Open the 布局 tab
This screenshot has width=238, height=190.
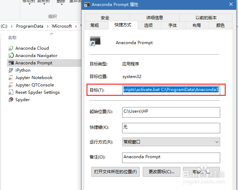tap(197, 25)
